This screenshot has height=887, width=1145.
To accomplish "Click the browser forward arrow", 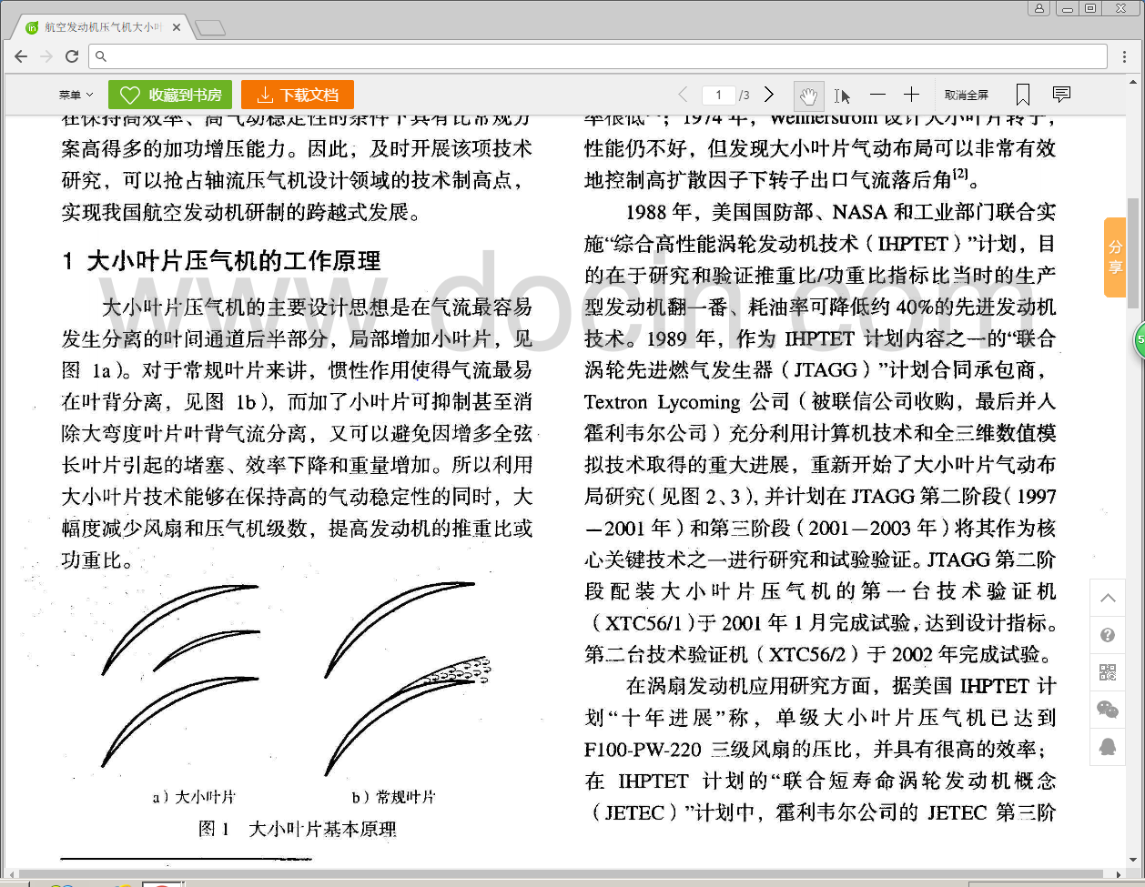I will click(46, 56).
